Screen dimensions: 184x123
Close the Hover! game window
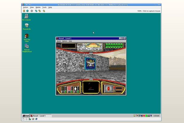(125, 38)
